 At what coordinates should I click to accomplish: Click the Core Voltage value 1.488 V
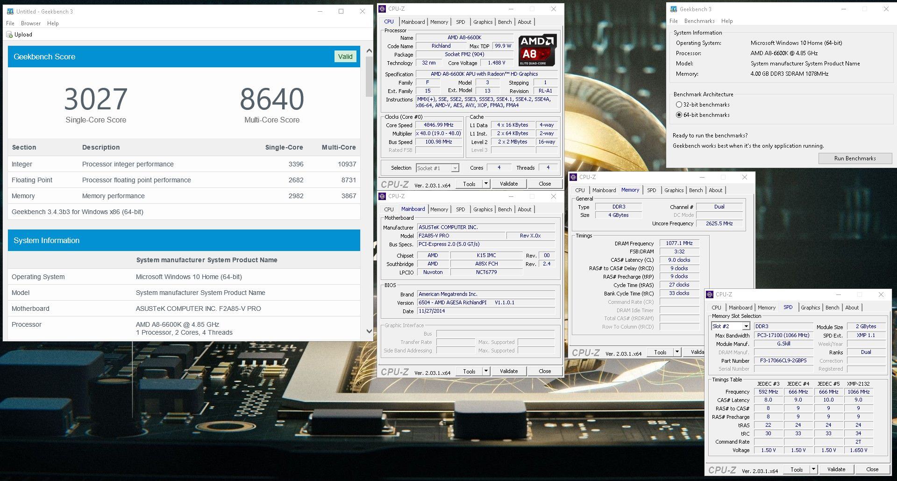click(496, 63)
